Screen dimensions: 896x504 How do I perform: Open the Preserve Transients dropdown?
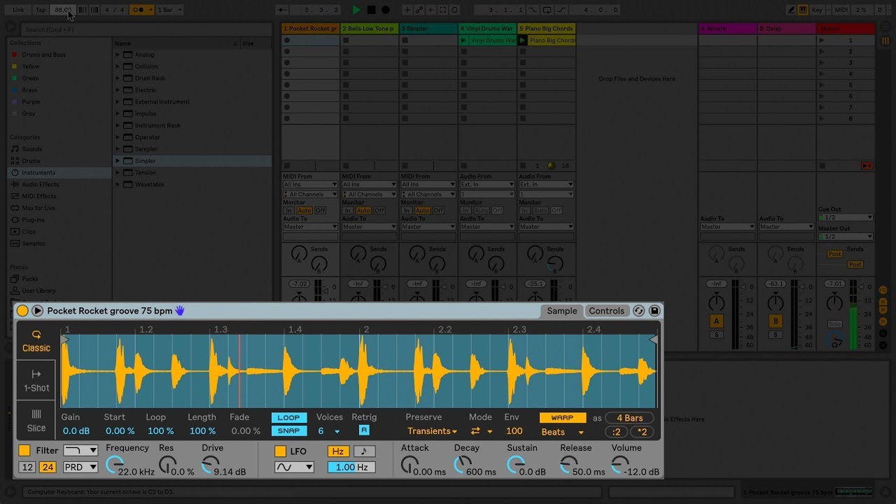(x=433, y=431)
